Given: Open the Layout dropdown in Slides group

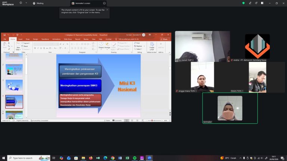Looking at the screenshot, I should point(26,43).
